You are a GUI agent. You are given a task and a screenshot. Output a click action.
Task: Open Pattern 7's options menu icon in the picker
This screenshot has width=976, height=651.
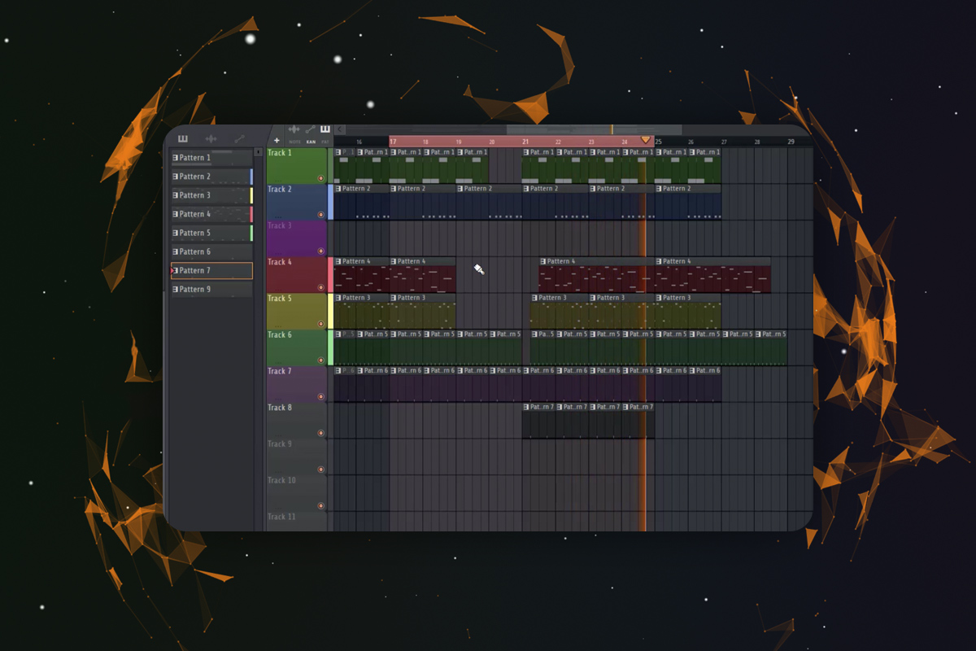176,269
